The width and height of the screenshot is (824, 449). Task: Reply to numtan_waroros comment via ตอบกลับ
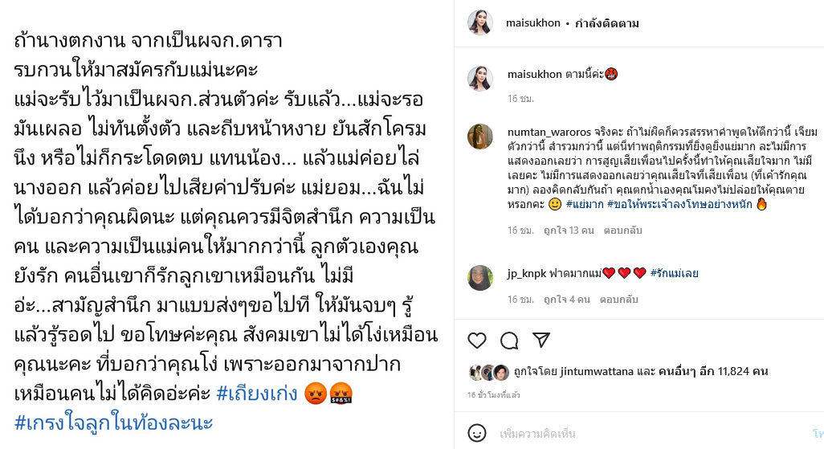622,231
